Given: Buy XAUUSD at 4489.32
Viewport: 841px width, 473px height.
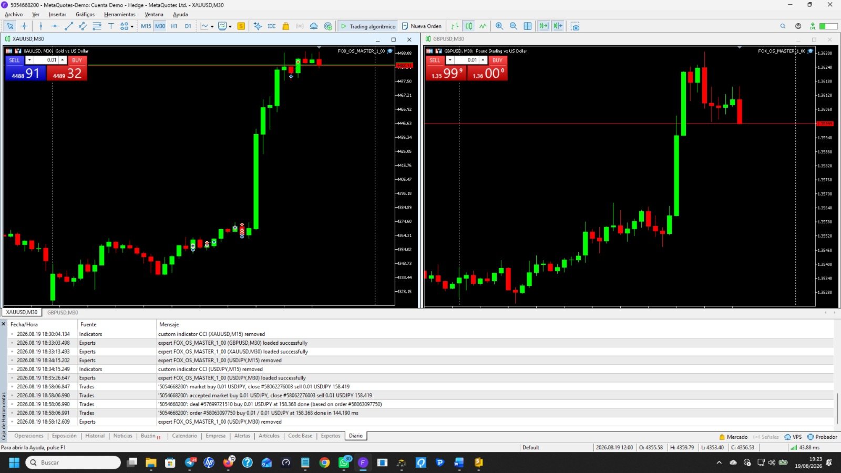Looking at the screenshot, I should coord(67,73).
